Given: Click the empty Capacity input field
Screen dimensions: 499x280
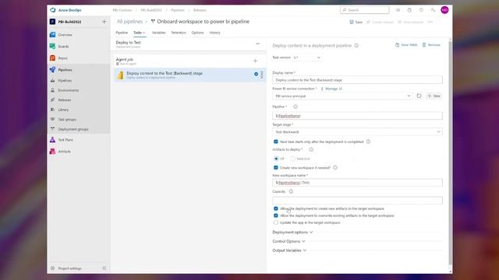Looking at the screenshot, I should tap(357, 201).
